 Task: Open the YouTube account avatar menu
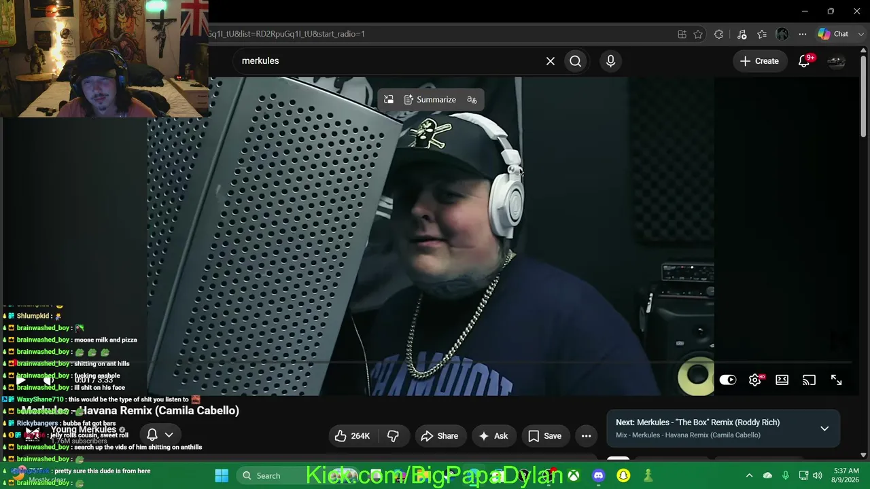(x=836, y=61)
